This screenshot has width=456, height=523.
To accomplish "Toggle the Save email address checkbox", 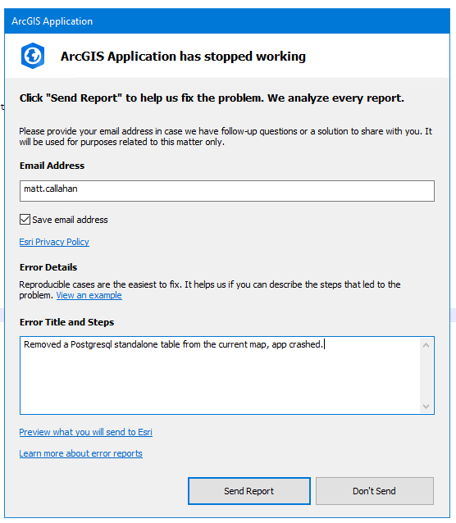I will [25, 220].
